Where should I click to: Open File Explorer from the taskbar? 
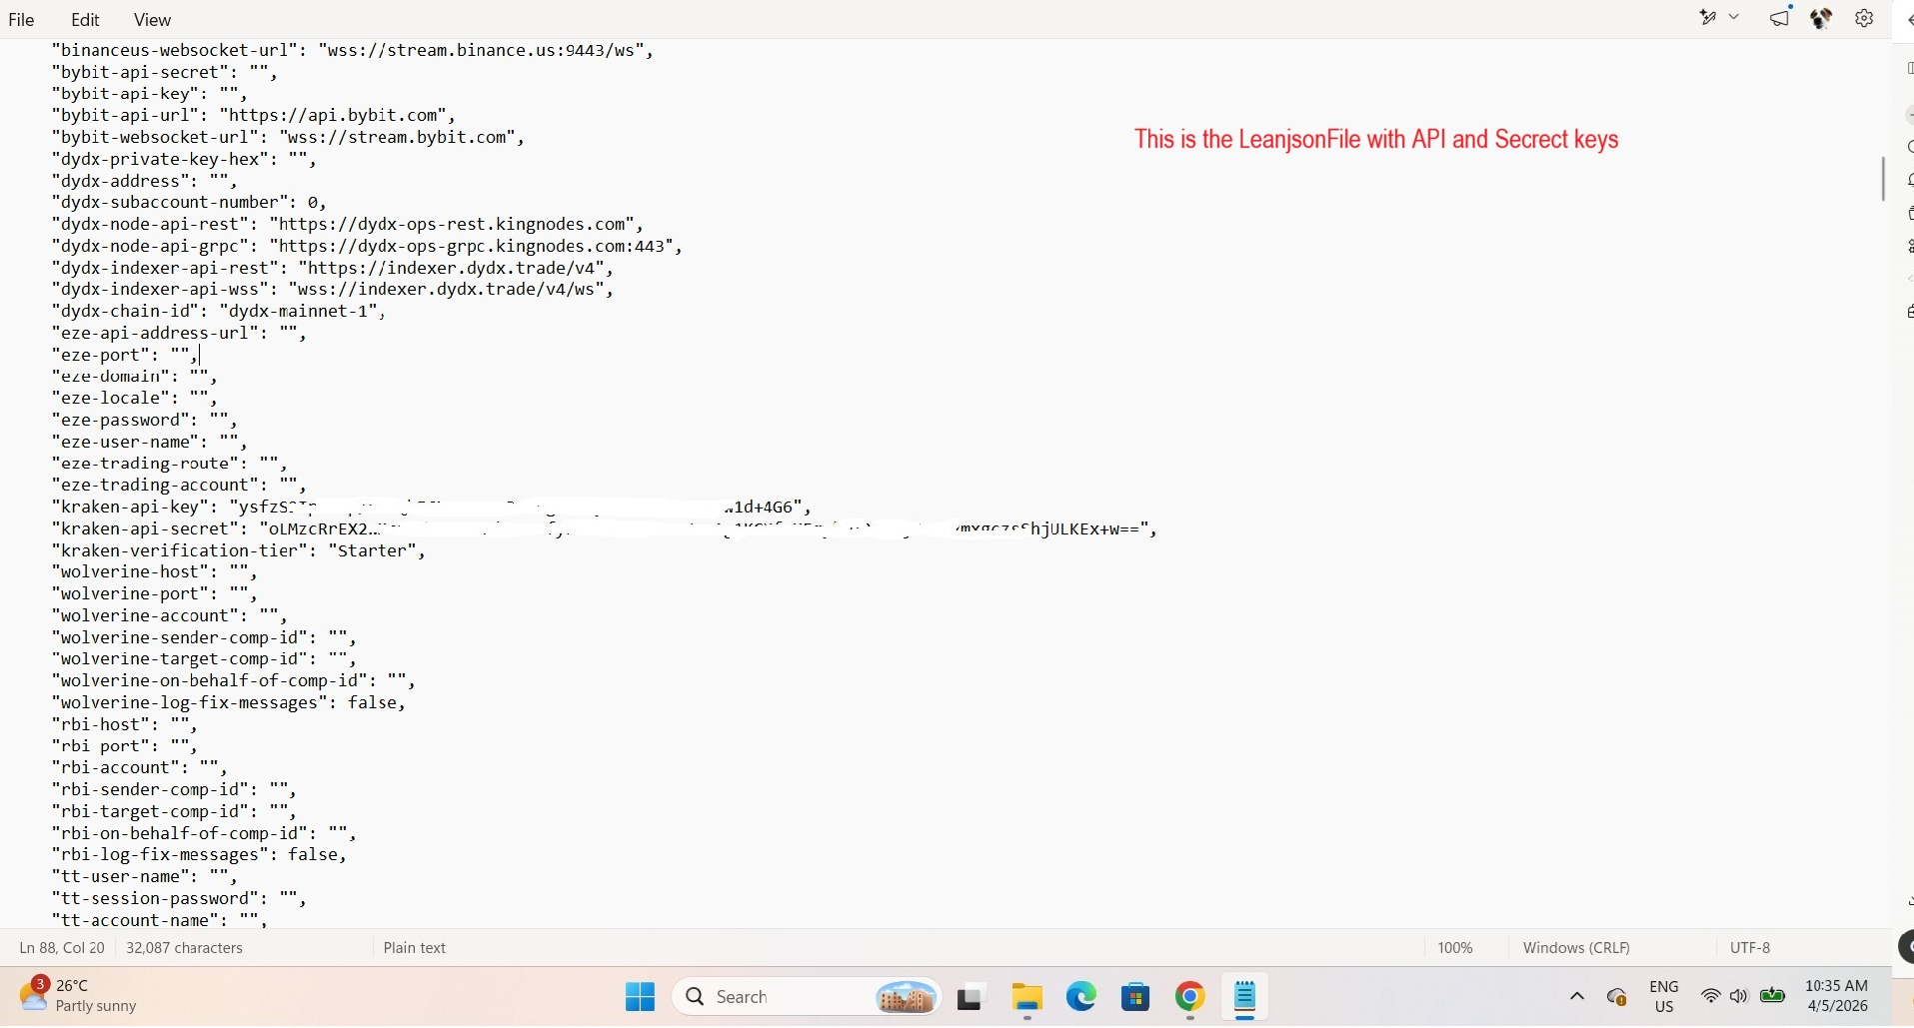point(1026,997)
